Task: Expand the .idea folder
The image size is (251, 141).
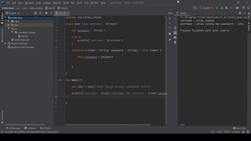Action: (x=9, y=21)
